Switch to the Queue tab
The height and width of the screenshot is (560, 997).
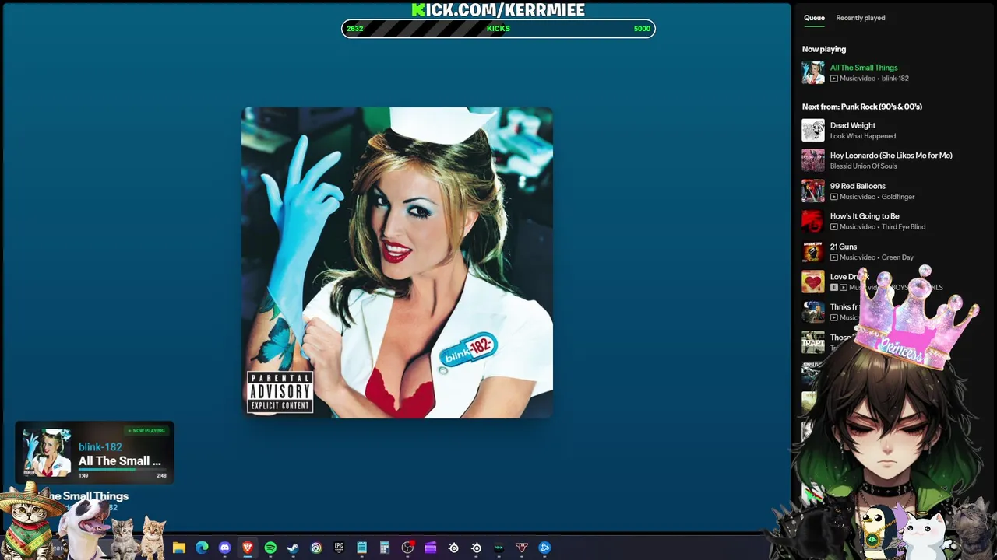click(814, 18)
